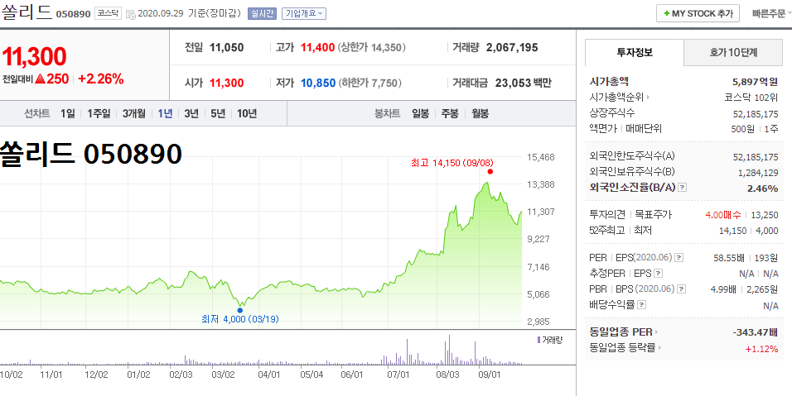Click the 고가 value 11,400
Viewport: 792px width, 396px height.
tap(317, 48)
